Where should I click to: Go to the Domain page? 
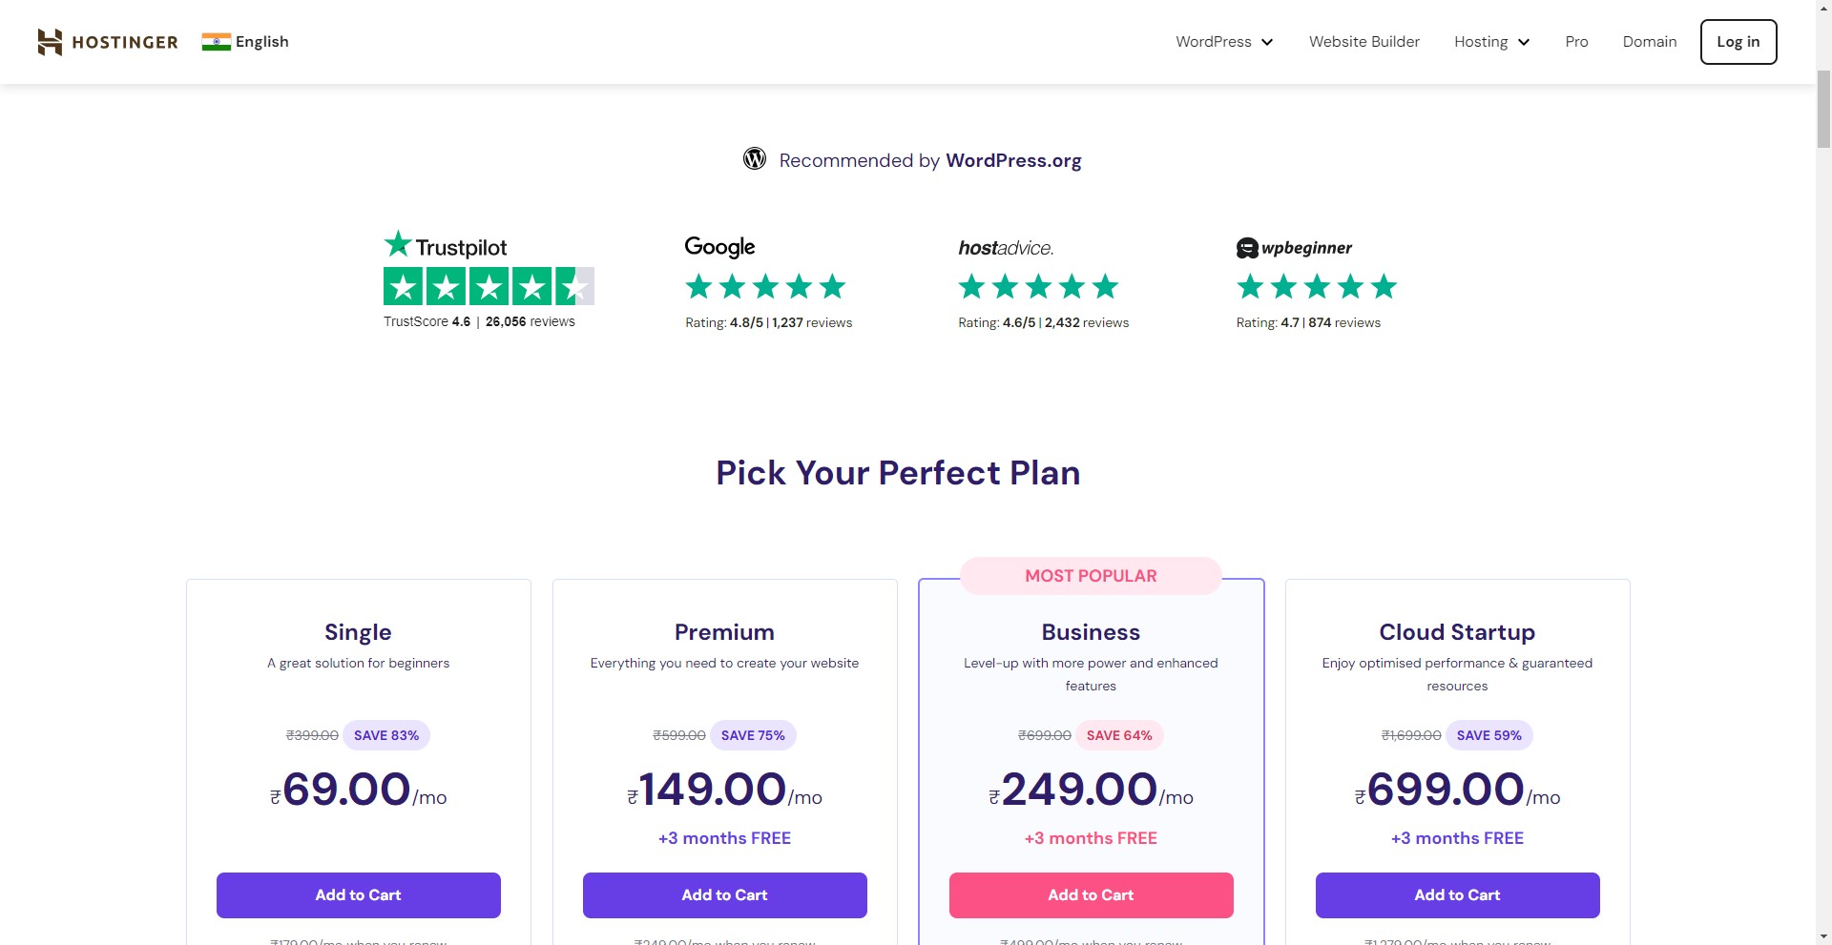1649,42
